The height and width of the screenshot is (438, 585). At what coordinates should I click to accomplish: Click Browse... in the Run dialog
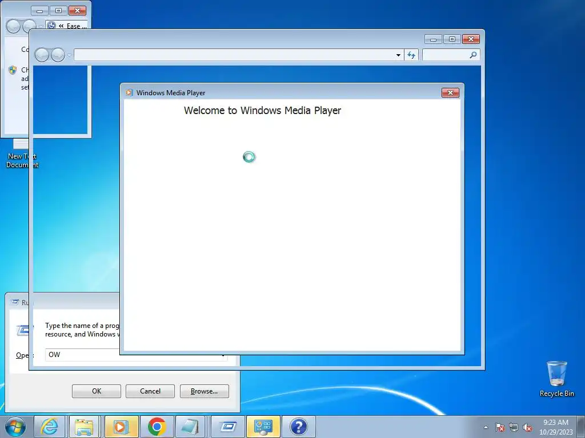pyautogui.click(x=204, y=391)
